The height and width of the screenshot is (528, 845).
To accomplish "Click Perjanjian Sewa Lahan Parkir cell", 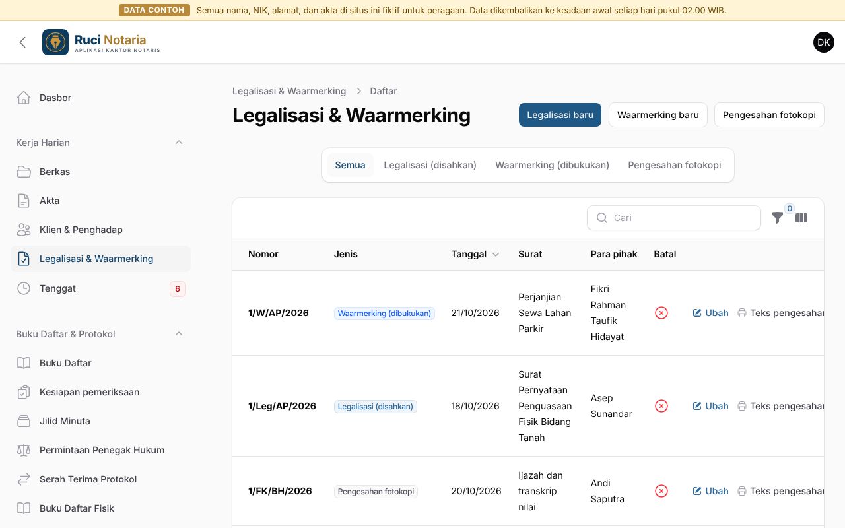I will [545, 313].
